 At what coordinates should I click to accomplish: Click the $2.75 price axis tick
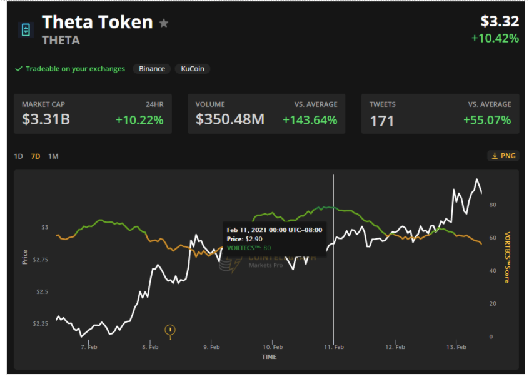[x=41, y=260]
